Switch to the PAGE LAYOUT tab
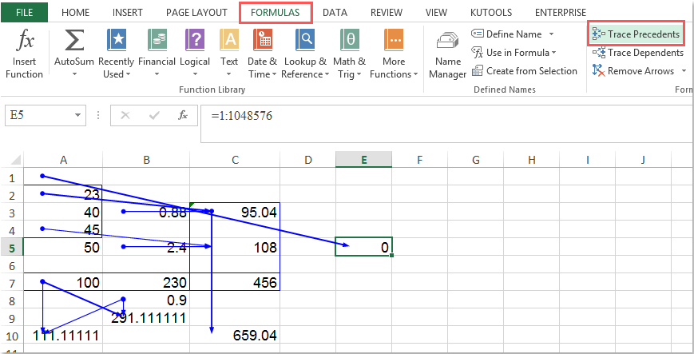Screen dimensions: 694x354 (198, 13)
